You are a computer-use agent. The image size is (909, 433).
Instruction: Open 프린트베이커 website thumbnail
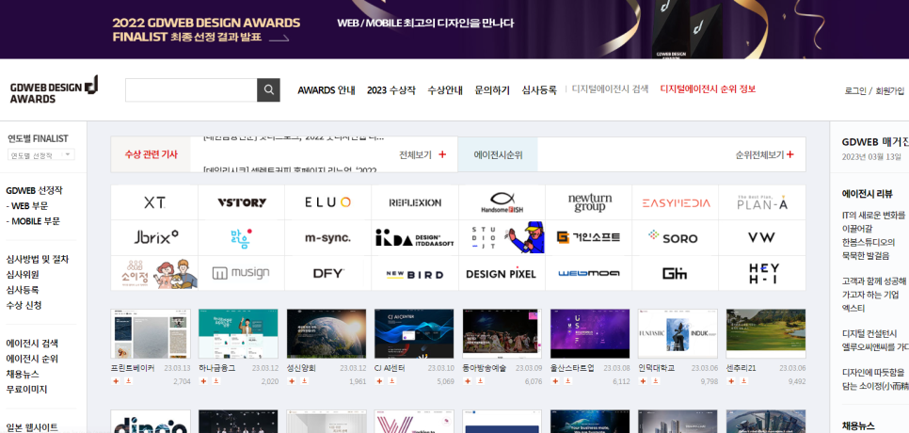[151, 334]
